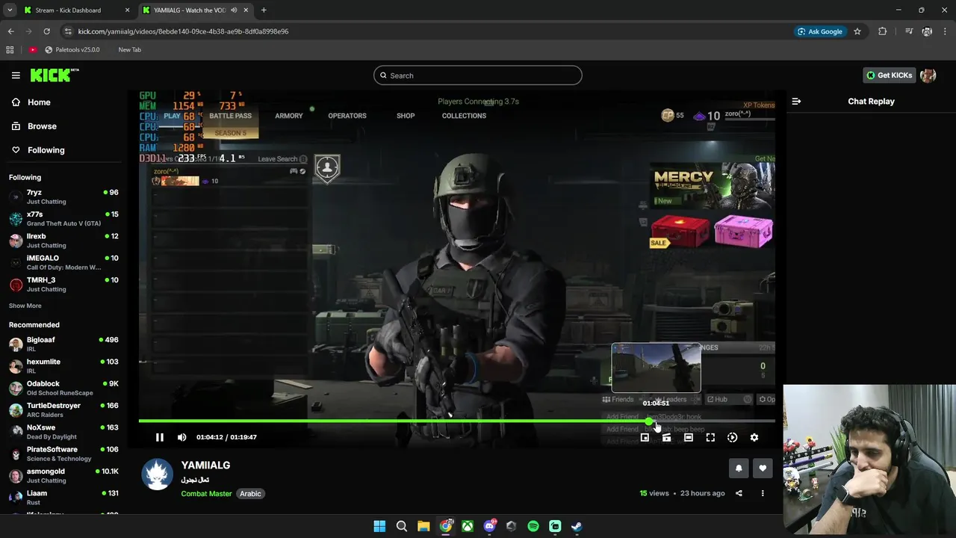Open playback speed circular icon
This screenshot has width=956, height=538.
[732, 437]
